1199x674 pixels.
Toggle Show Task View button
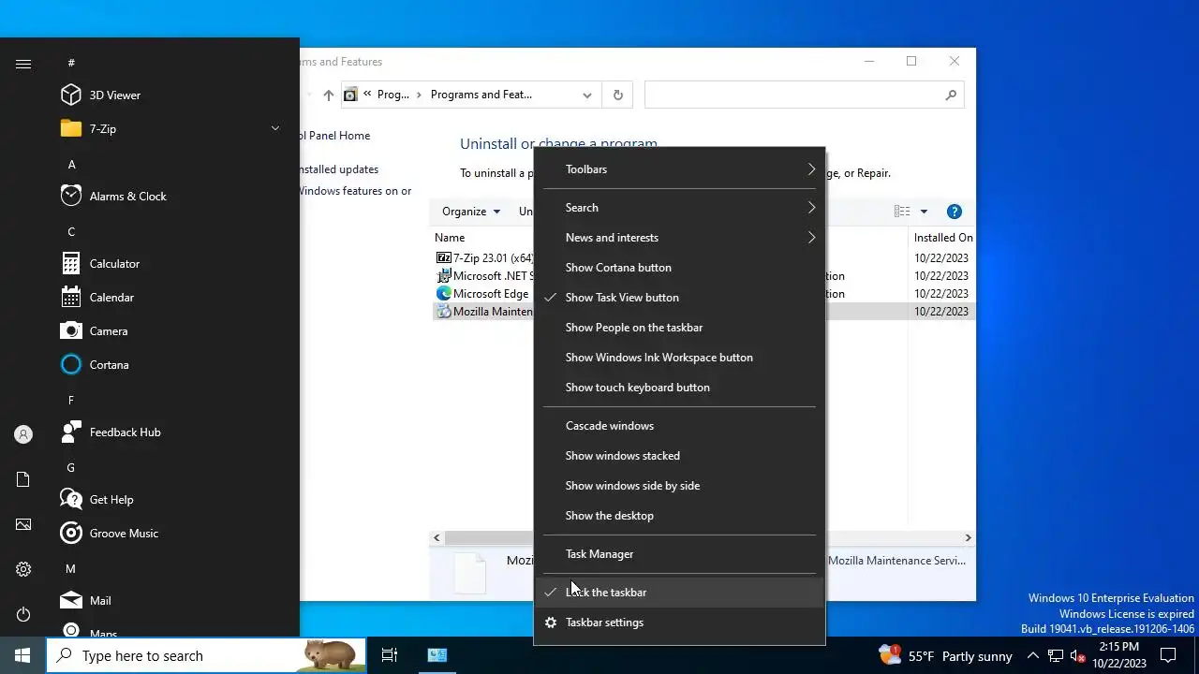click(x=679, y=297)
